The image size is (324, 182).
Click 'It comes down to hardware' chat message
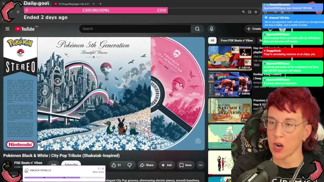tap(293, 81)
